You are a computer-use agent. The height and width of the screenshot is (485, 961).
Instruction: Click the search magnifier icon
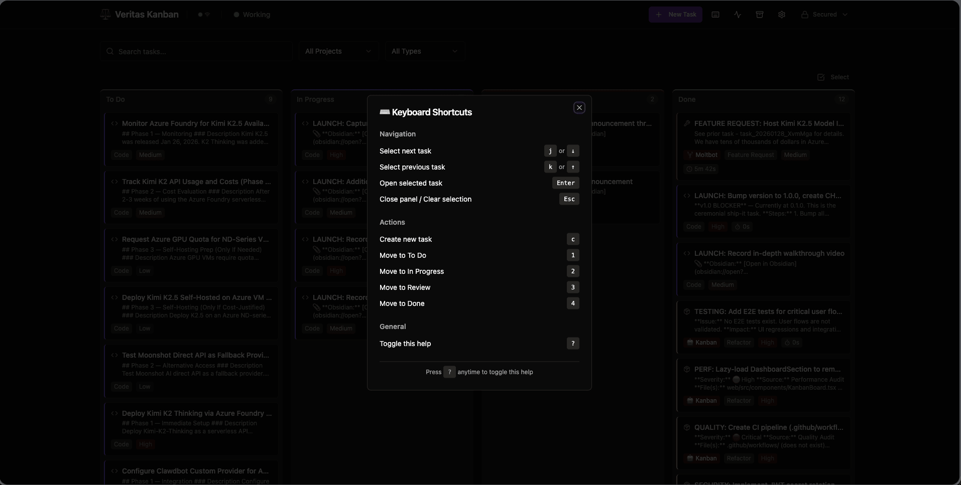click(110, 52)
